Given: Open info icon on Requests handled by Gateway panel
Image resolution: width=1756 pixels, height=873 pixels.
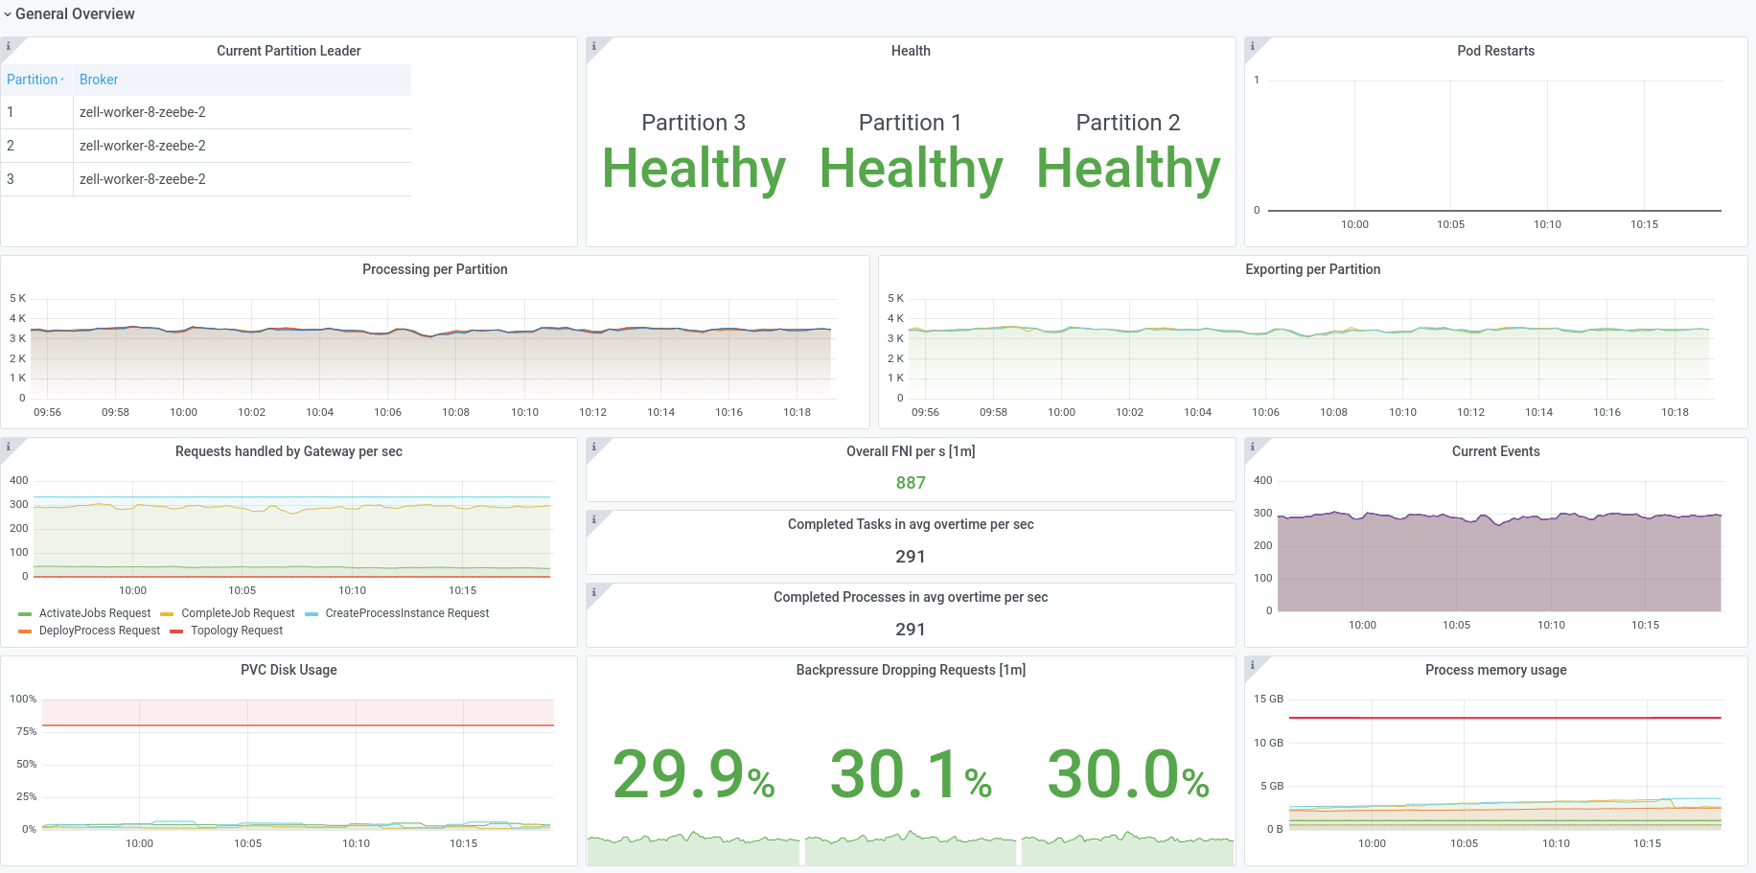Looking at the screenshot, I should (9, 447).
